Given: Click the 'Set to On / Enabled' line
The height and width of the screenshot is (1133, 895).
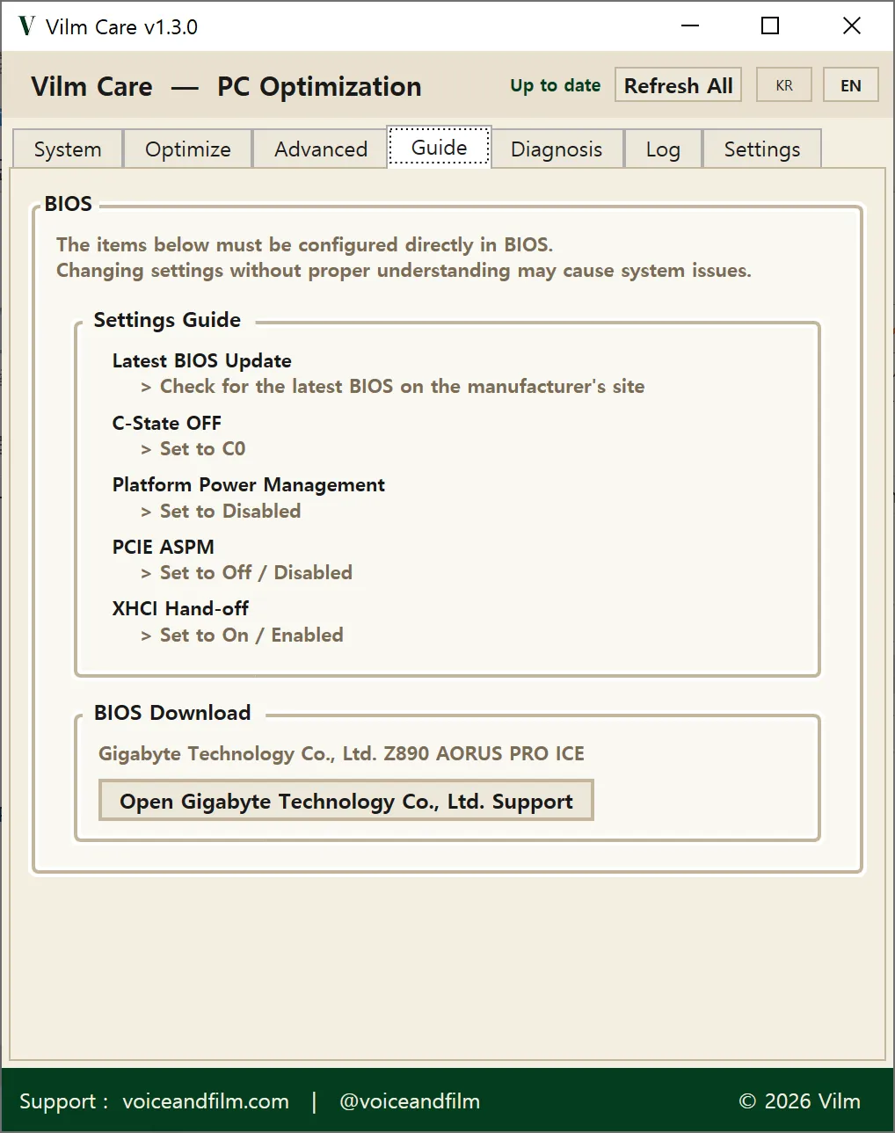Looking at the screenshot, I should 243,635.
